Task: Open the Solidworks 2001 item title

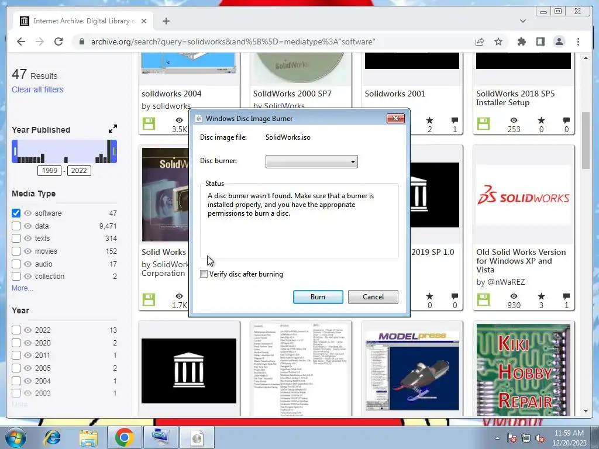Action: point(395,94)
